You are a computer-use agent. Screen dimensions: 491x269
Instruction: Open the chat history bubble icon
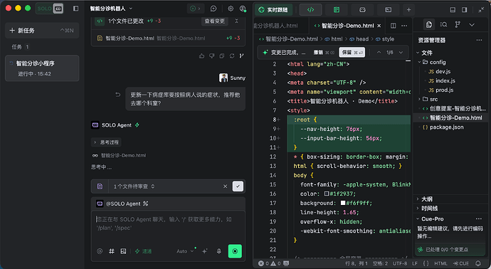tap(213, 9)
